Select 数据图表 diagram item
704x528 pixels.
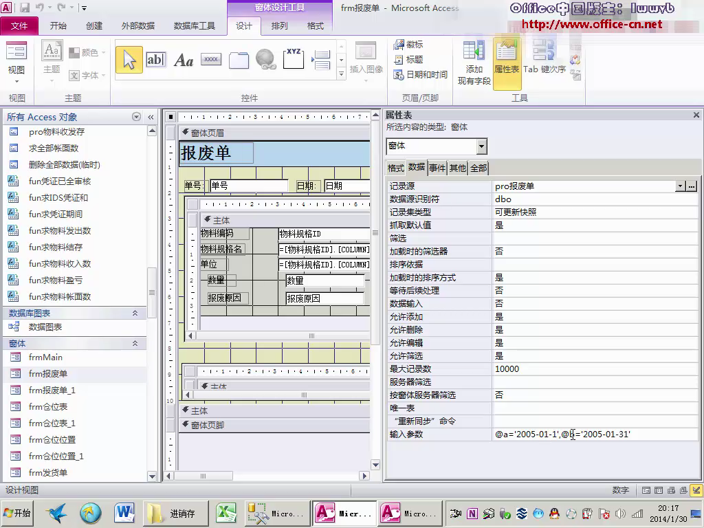45,327
